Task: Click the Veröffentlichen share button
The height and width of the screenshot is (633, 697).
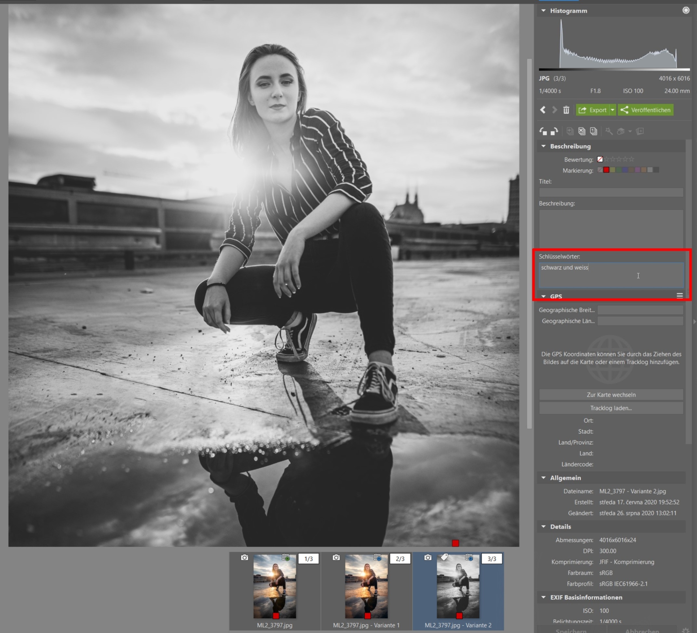Action: point(646,110)
